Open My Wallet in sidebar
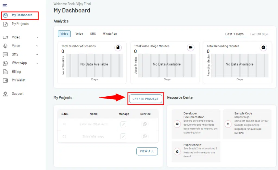The image size is (278, 170). (x=18, y=80)
